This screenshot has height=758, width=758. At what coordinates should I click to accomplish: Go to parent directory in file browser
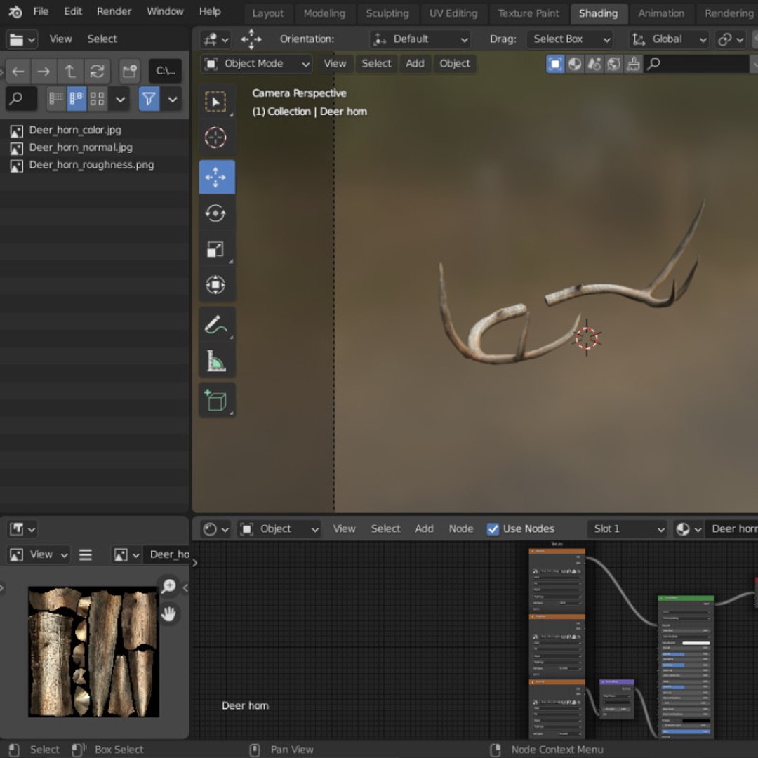point(71,72)
